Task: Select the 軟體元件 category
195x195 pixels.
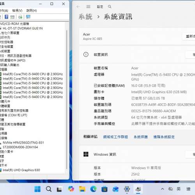Action: coord(5,101)
